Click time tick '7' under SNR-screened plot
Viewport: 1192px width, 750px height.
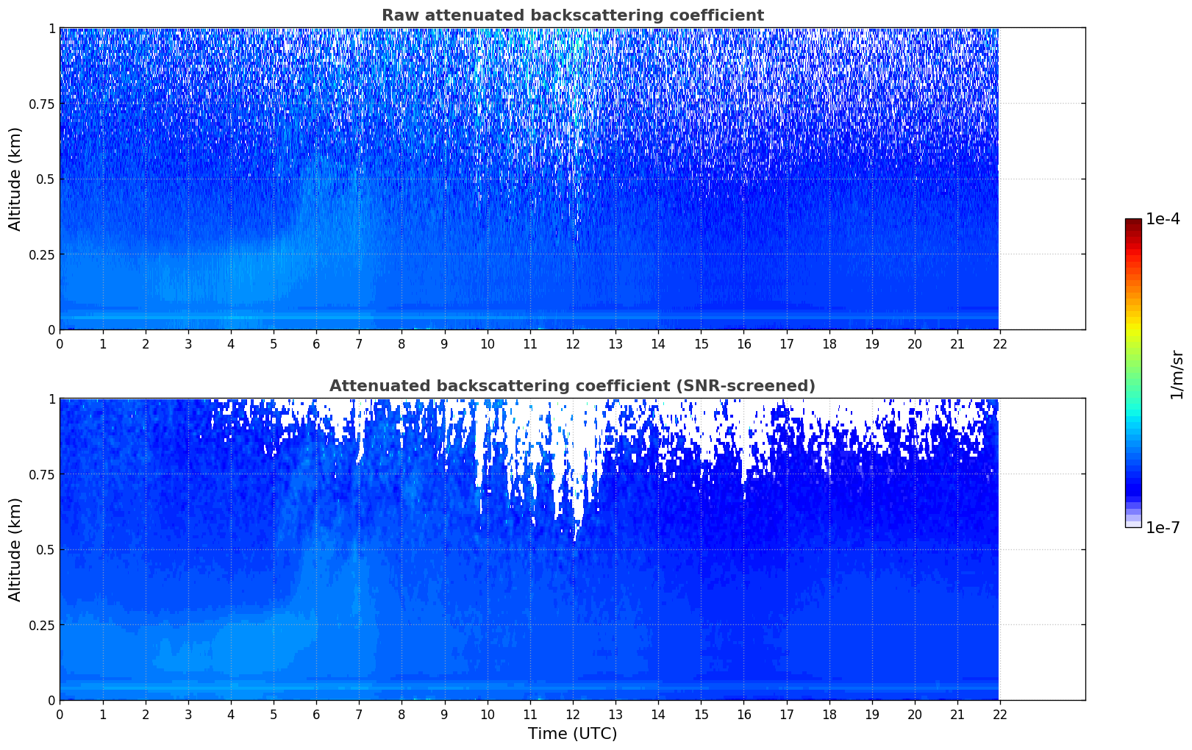[359, 714]
